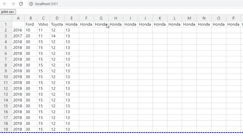Reload the page with the refresh icon
The width and height of the screenshot is (243, 137).
tap(21, 4)
